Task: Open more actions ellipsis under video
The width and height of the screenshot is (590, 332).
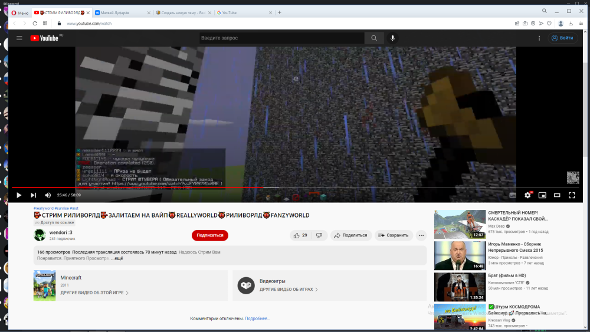Action: point(421,235)
